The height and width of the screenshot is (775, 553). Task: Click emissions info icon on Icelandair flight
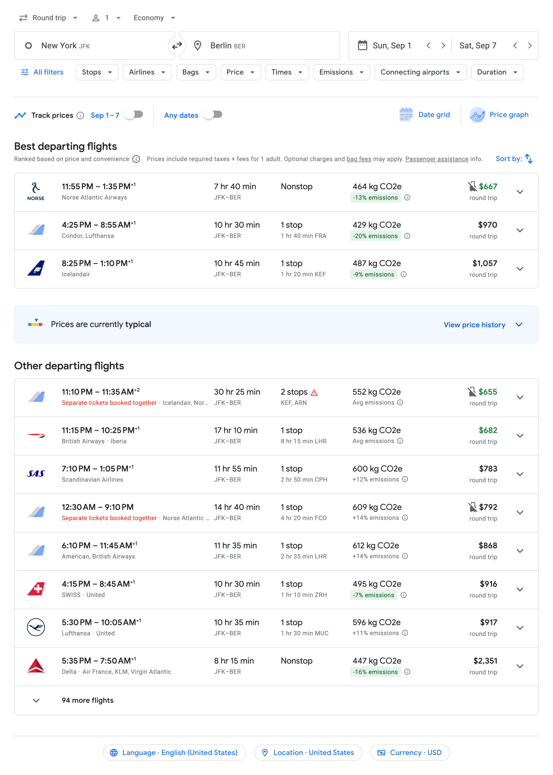(x=404, y=274)
